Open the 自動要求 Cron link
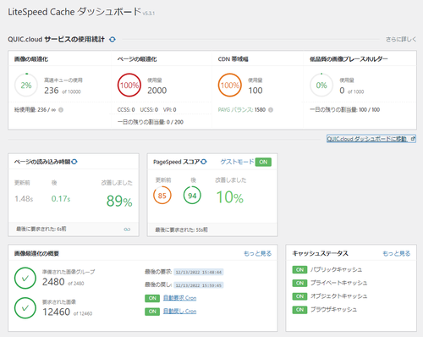 click(x=179, y=298)
